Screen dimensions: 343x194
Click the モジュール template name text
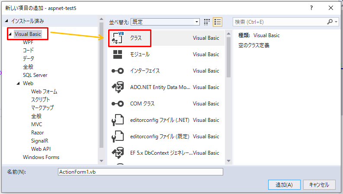pos(140,54)
